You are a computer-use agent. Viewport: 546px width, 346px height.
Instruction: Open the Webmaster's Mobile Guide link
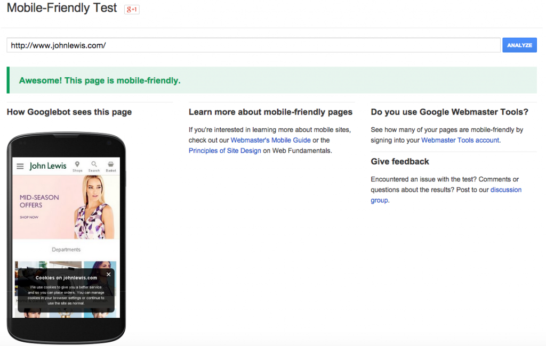(270, 140)
